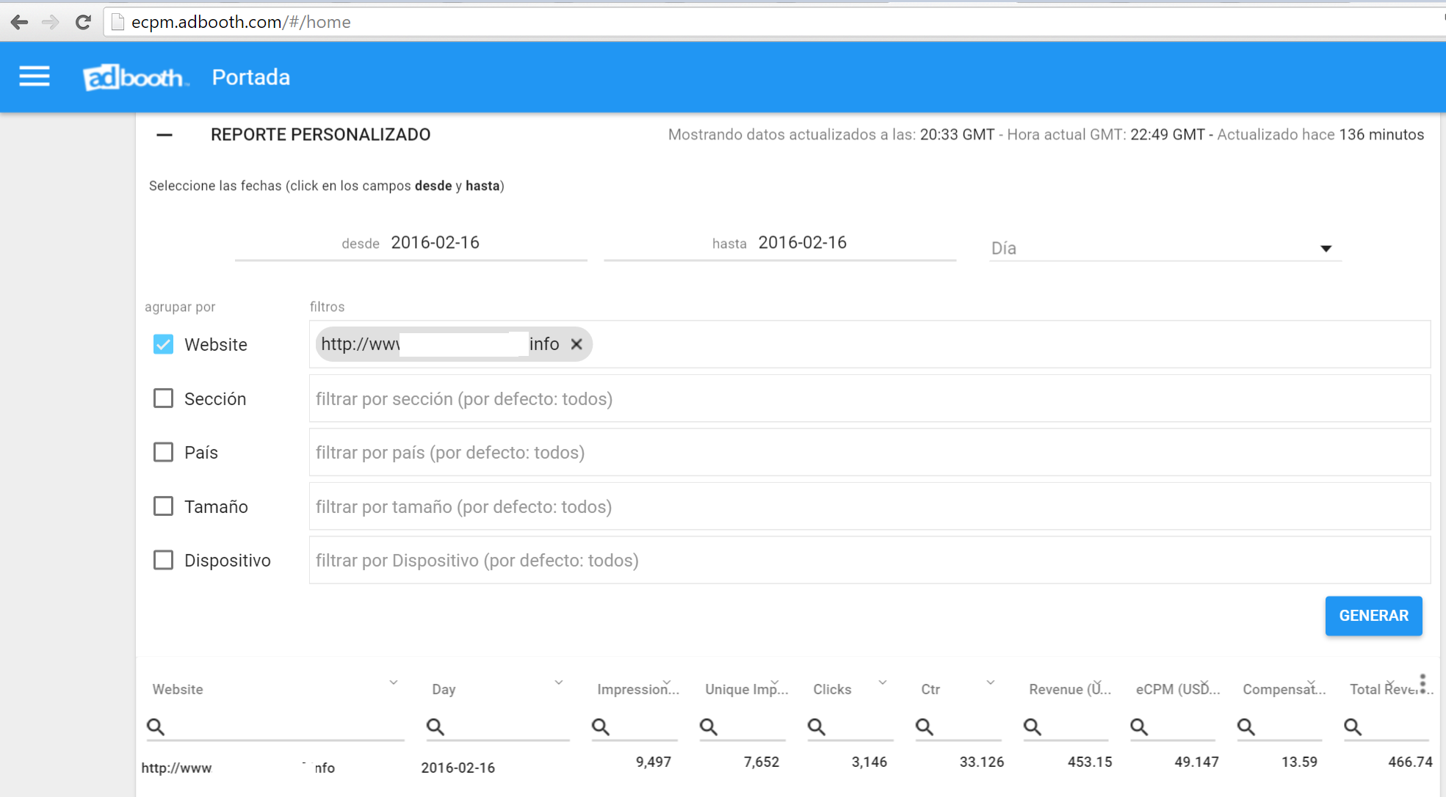The height and width of the screenshot is (797, 1446).
Task: Click the filtrar por país field
Action: (x=870, y=452)
